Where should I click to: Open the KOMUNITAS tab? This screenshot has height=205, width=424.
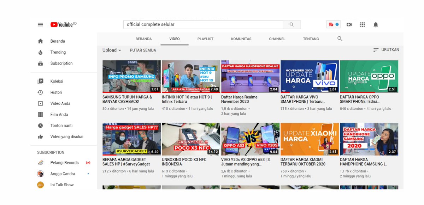241,39
